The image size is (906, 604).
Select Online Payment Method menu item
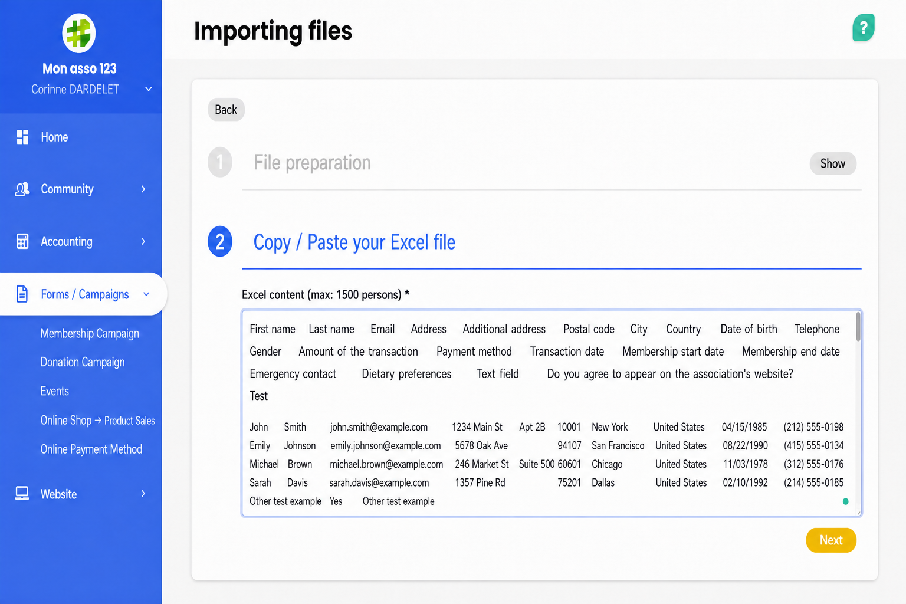(91, 449)
